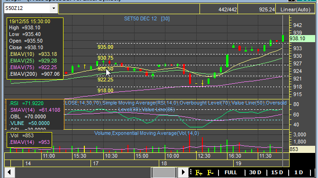Click the S50Z12 symbol input field
Screen dimensions: 318x178
click(27, 9)
